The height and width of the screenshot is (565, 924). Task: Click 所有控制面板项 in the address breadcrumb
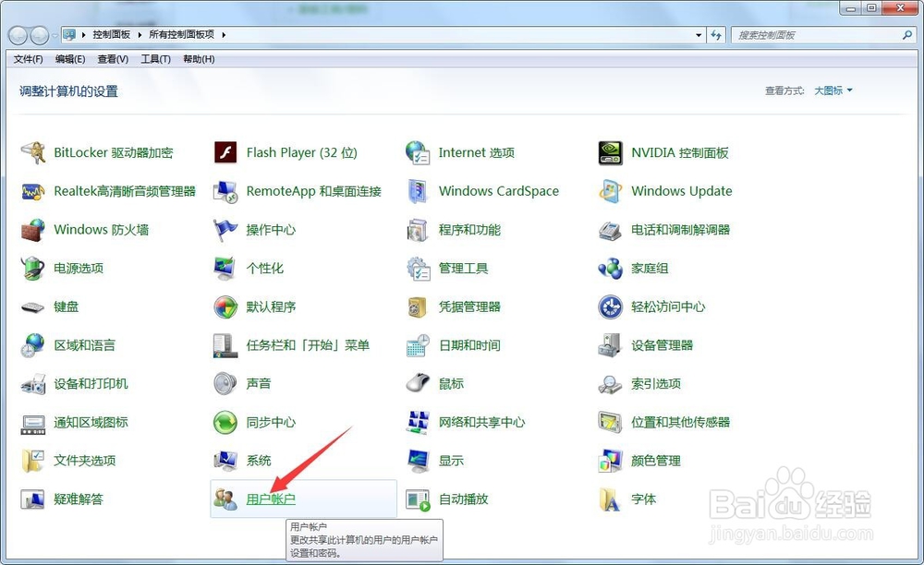coord(181,35)
